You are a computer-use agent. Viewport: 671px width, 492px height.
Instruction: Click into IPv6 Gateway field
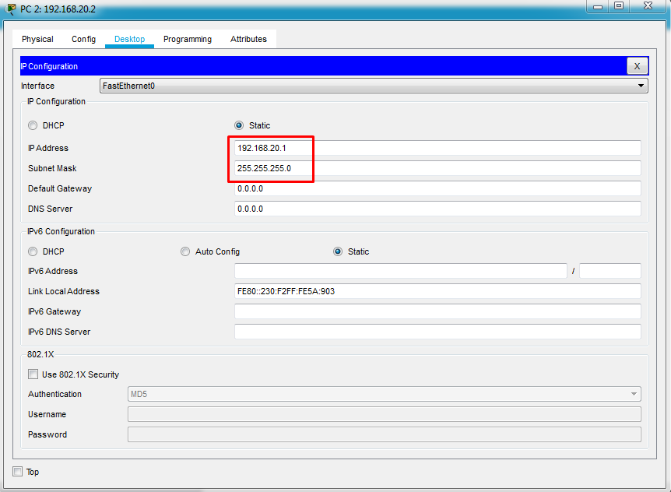(437, 311)
